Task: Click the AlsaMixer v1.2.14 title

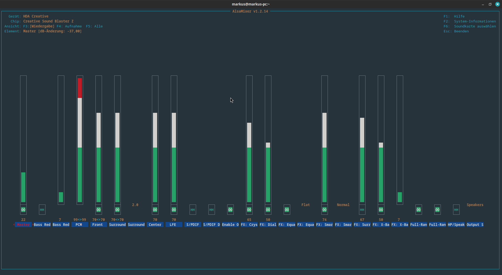Action: (x=250, y=11)
